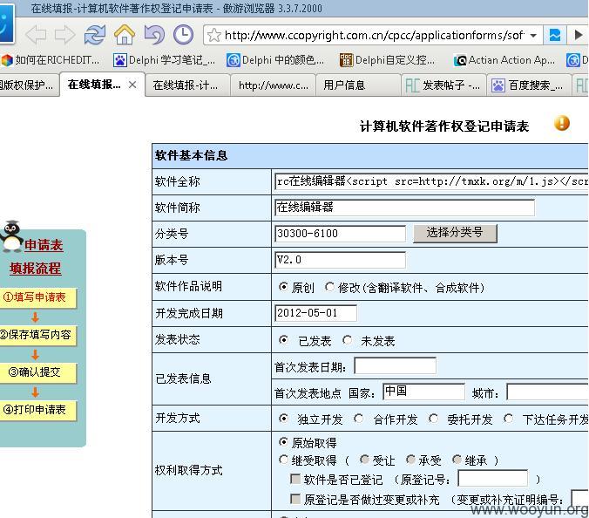The image size is (589, 518).
Task: Click the penguin mascot icon in sidebar
Action: [12, 236]
